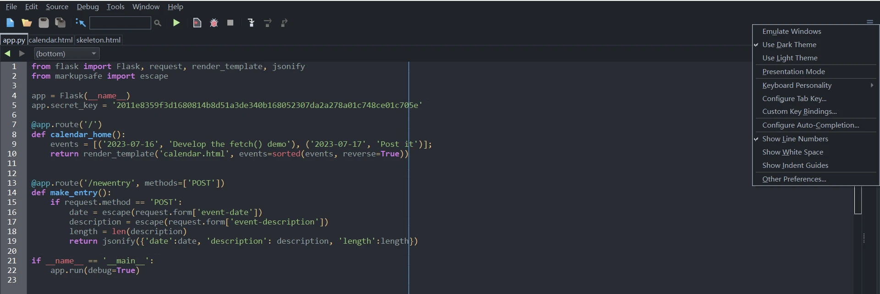Click 'markupsafe' in line 2 import
This screenshot has width=880, height=294.
78,76
